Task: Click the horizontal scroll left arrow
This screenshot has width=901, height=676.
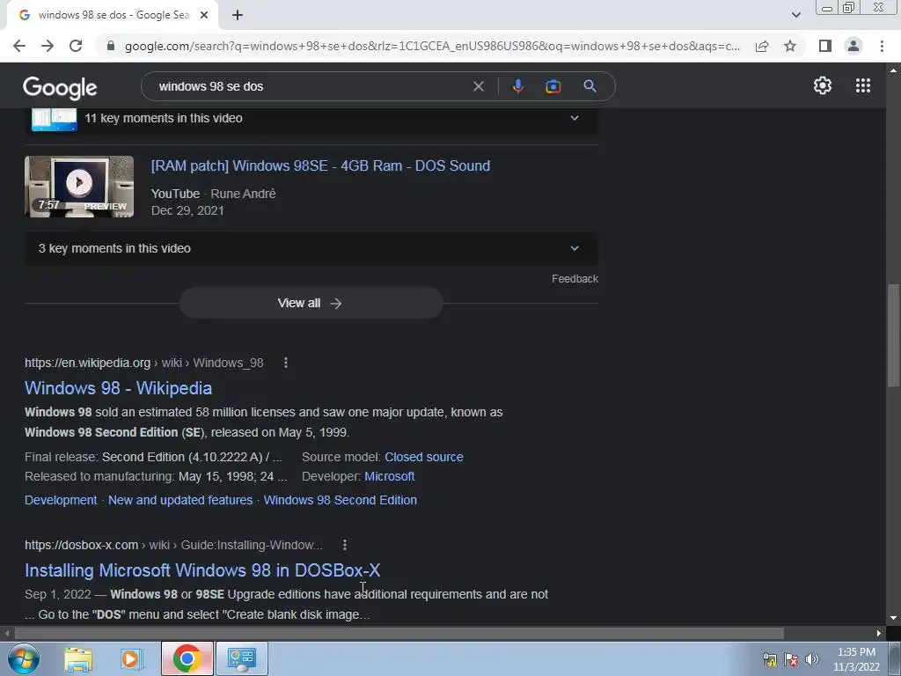Action: (x=6, y=633)
